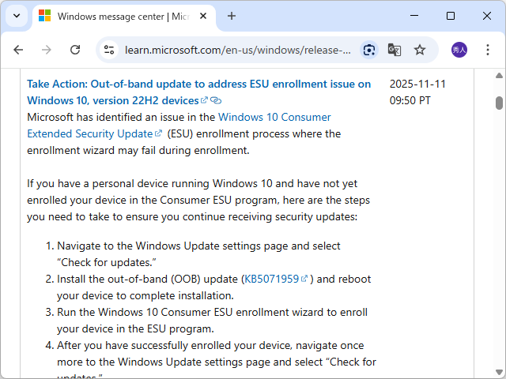Open the translate page icon
Viewport: 506px width, 379px height.
point(395,50)
